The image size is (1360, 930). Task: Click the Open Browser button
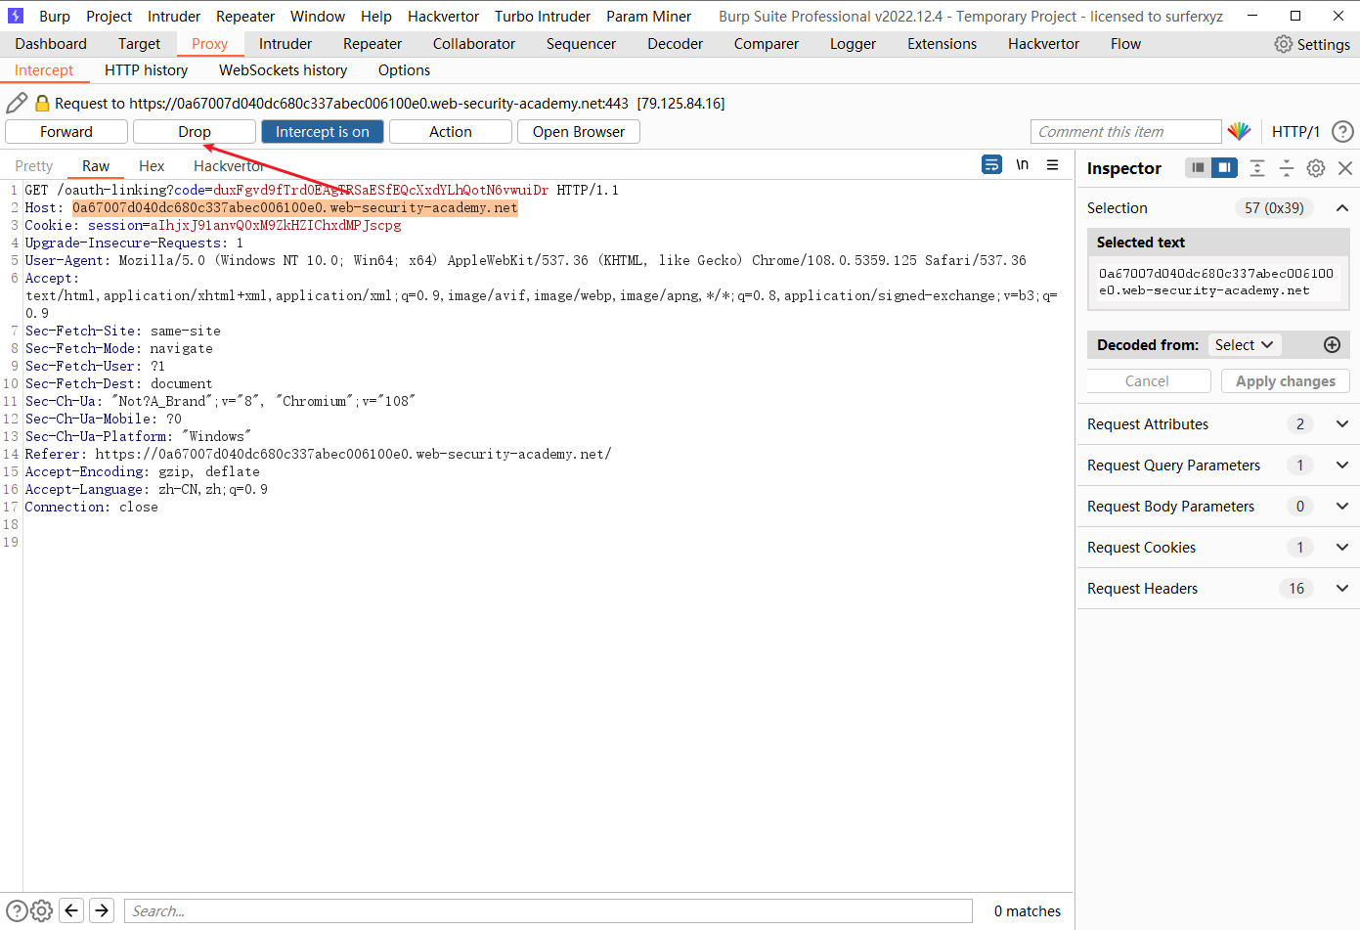click(578, 131)
